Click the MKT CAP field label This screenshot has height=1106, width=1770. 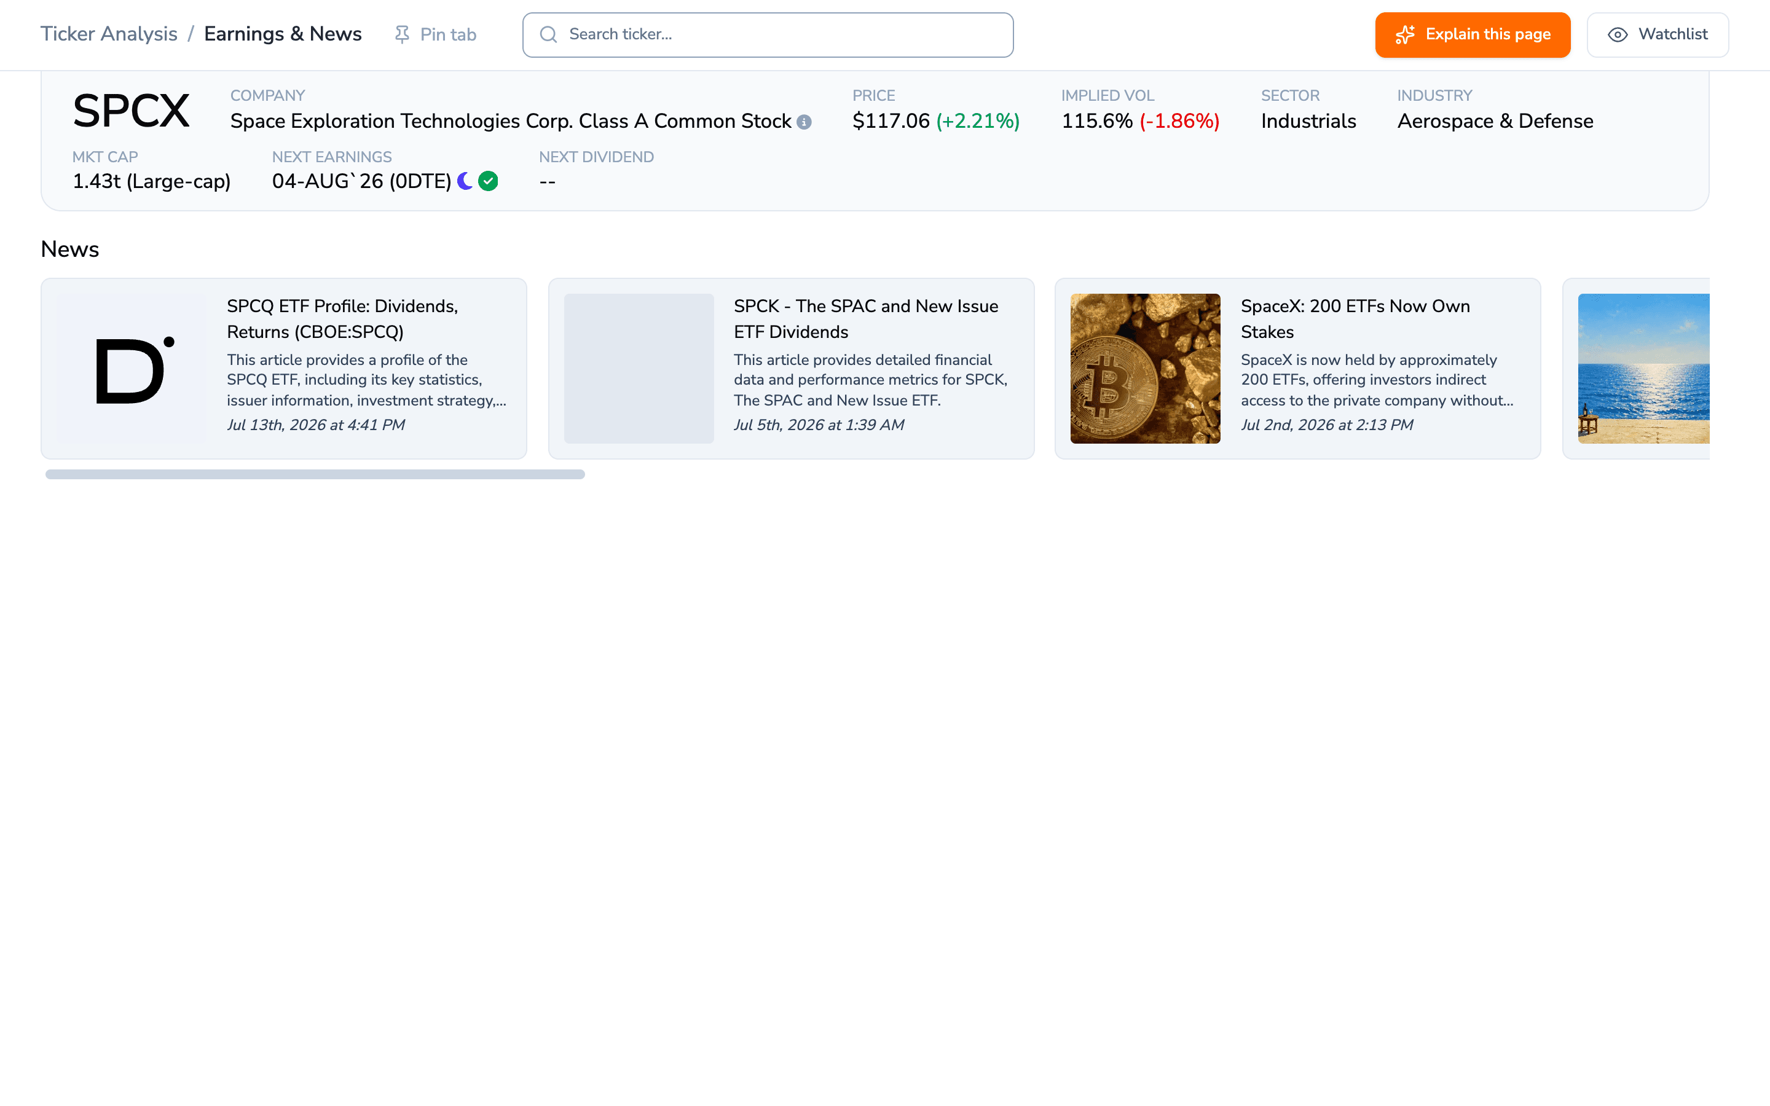pyautogui.click(x=105, y=157)
